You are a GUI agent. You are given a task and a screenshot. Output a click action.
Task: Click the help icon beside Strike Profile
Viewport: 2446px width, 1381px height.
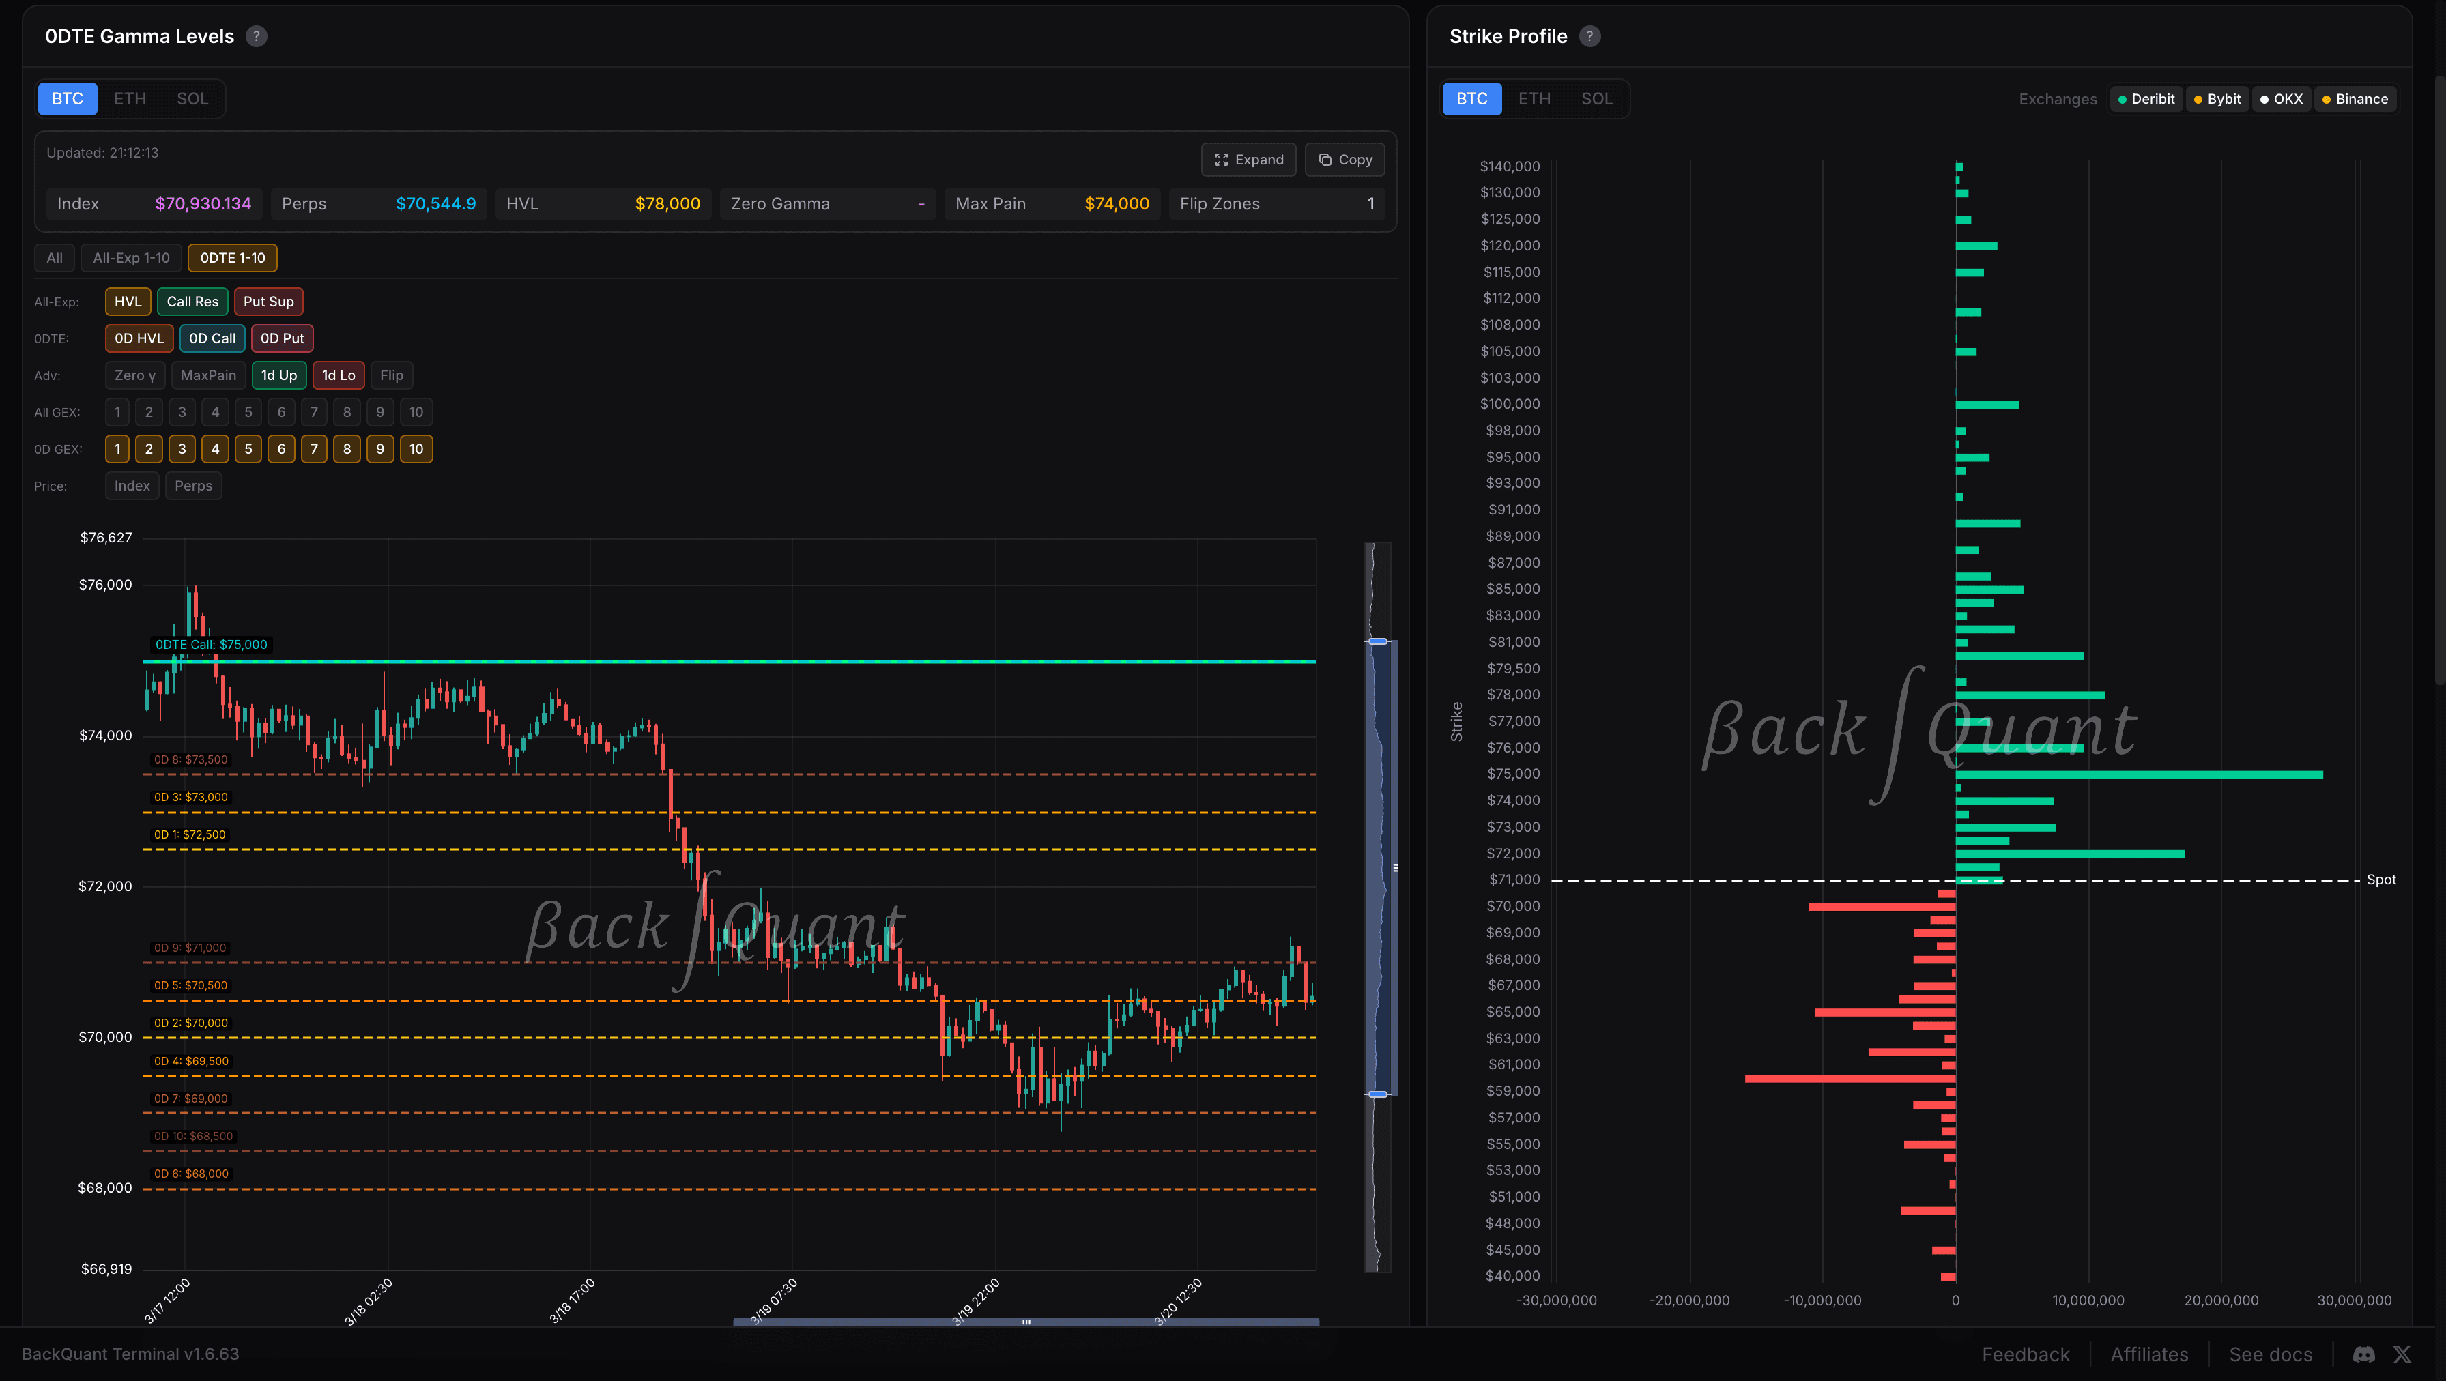(1589, 36)
